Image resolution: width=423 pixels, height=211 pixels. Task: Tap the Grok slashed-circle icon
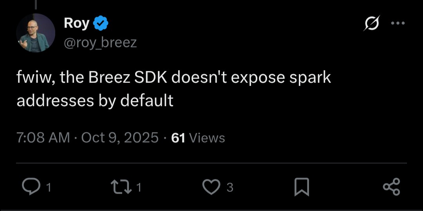(371, 24)
